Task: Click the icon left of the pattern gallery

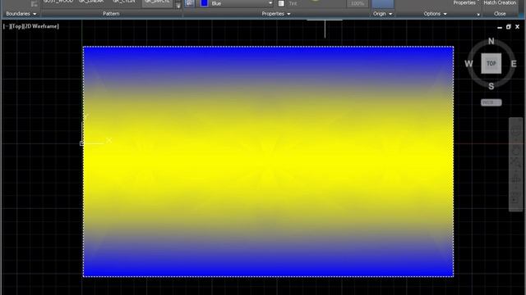Action: click(x=35, y=4)
